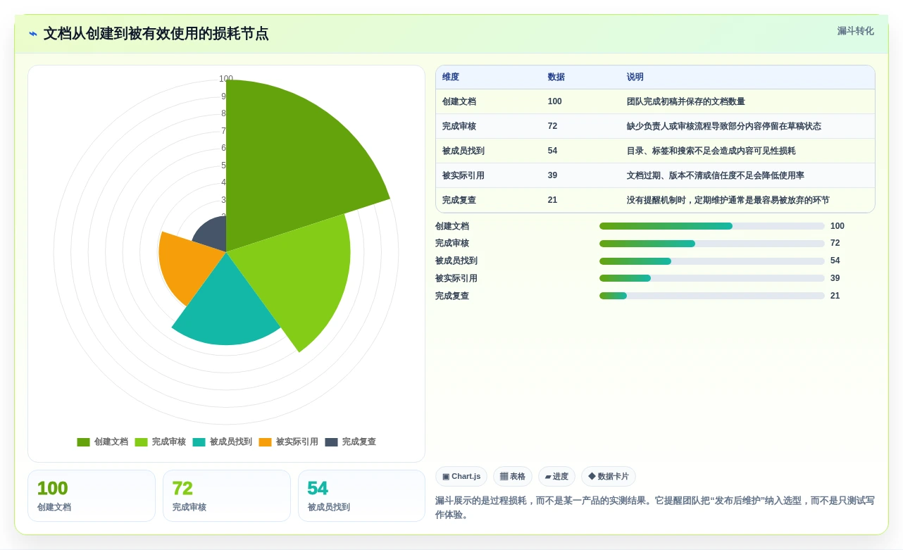Click the 说明 column header
This screenshot has width=903, height=550.
[635, 77]
